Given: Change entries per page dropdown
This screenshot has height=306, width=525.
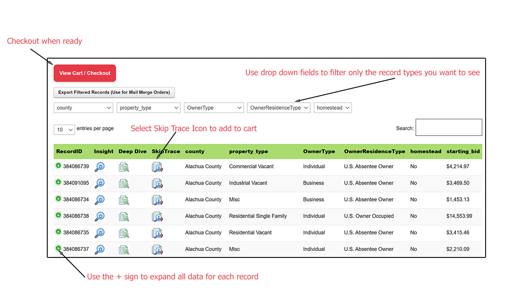Looking at the screenshot, I should click(x=64, y=129).
